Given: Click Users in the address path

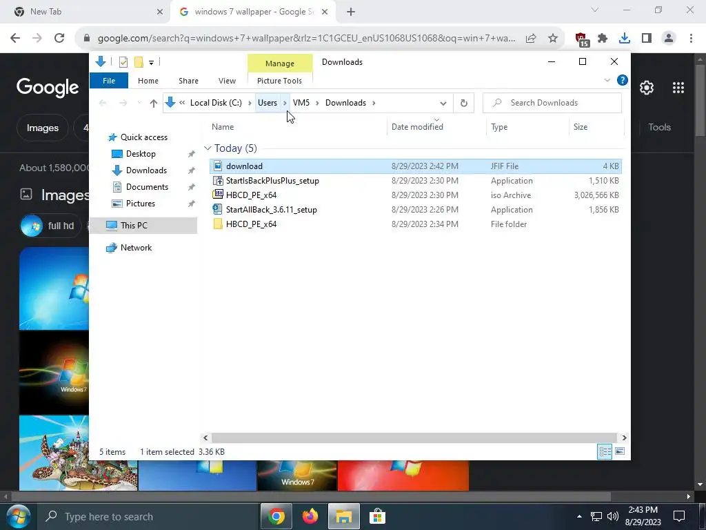Looking at the screenshot, I should pos(268,103).
